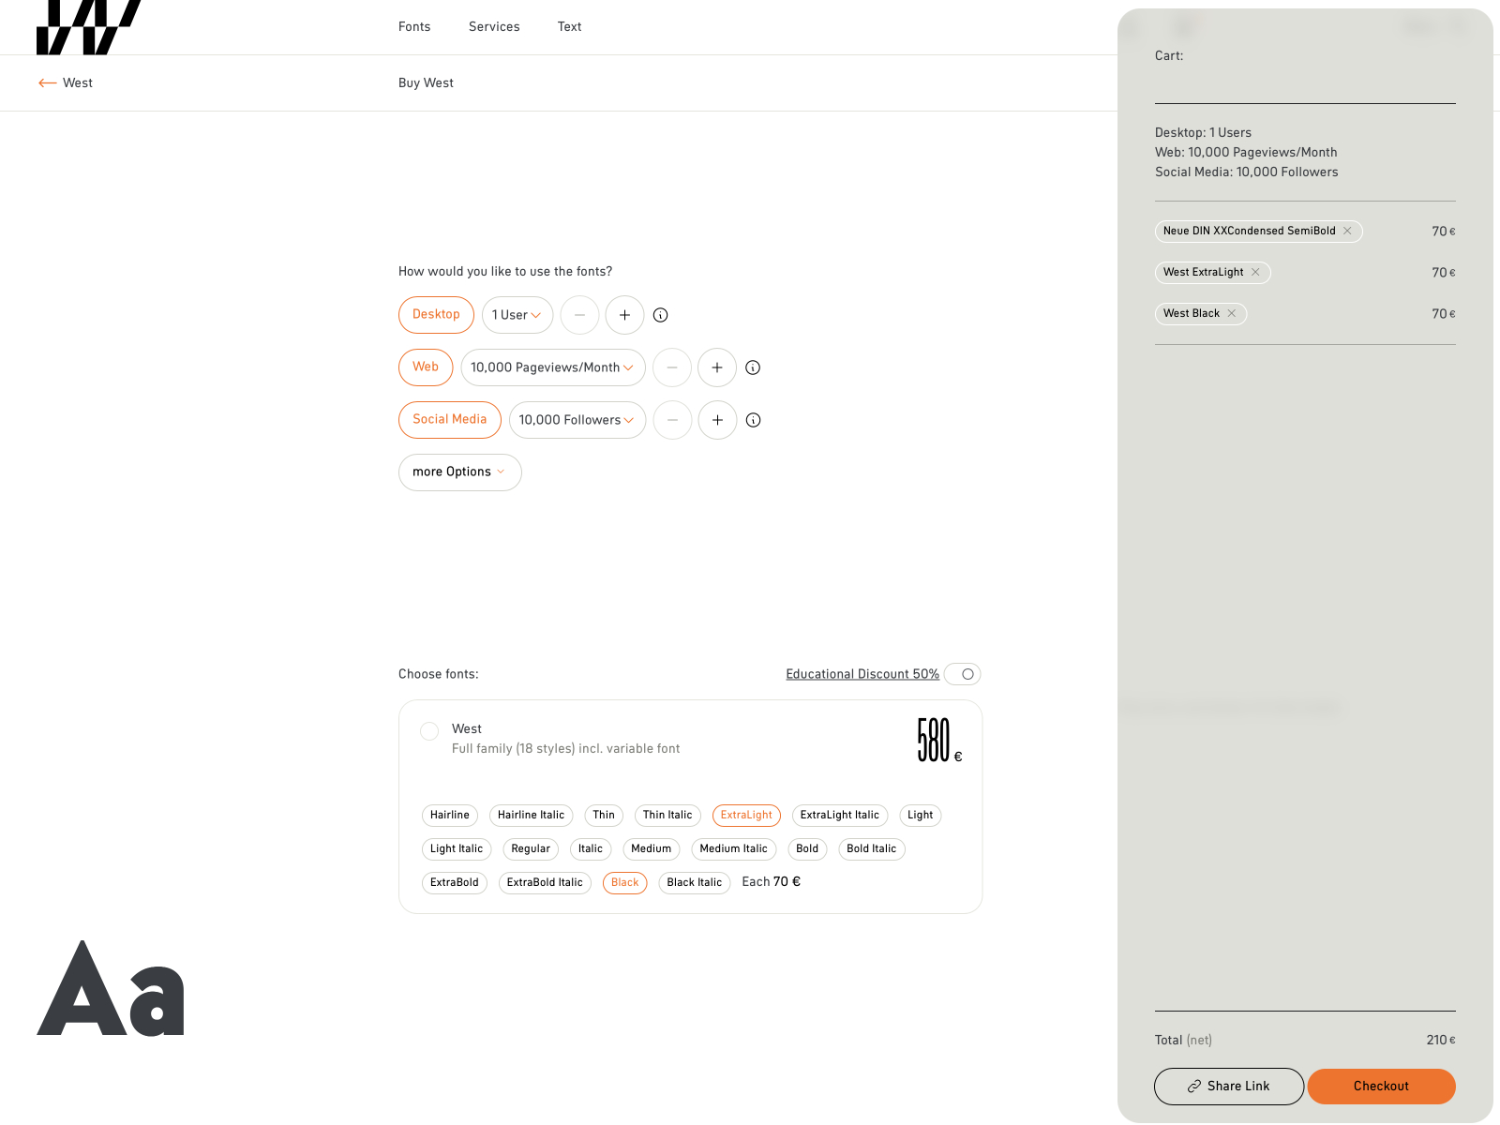Open the 1 User dropdown
The height and width of the screenshot is (1125, 1500).
(517, 315)
